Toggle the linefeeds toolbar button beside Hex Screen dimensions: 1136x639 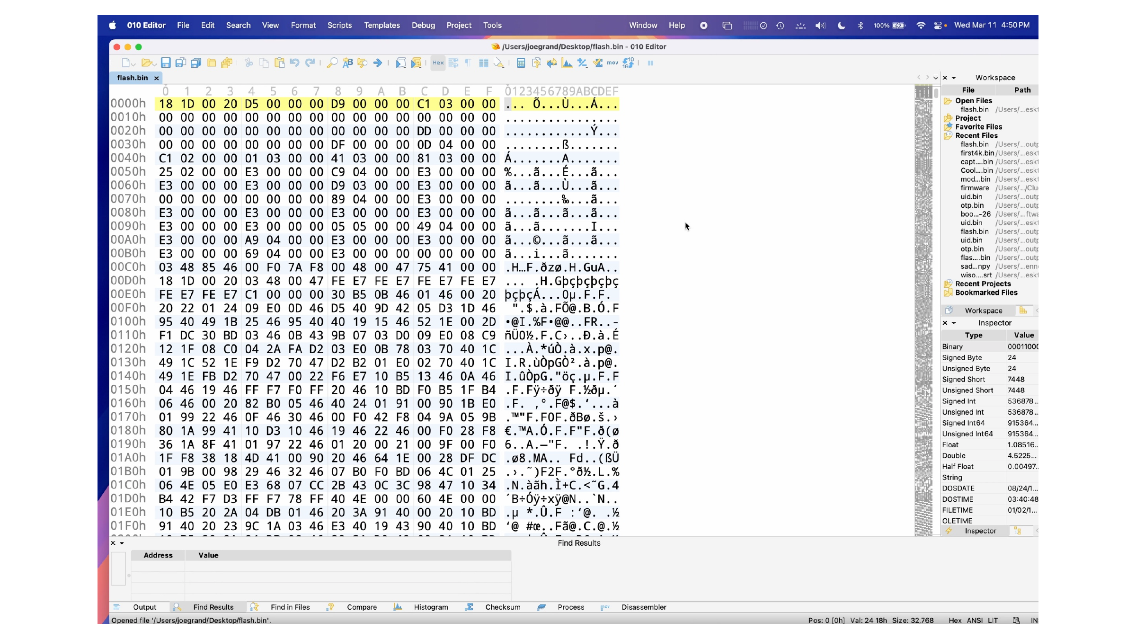click(453, 63)
